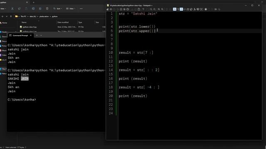Open the Sort dropdown in File Explorer

58,8
